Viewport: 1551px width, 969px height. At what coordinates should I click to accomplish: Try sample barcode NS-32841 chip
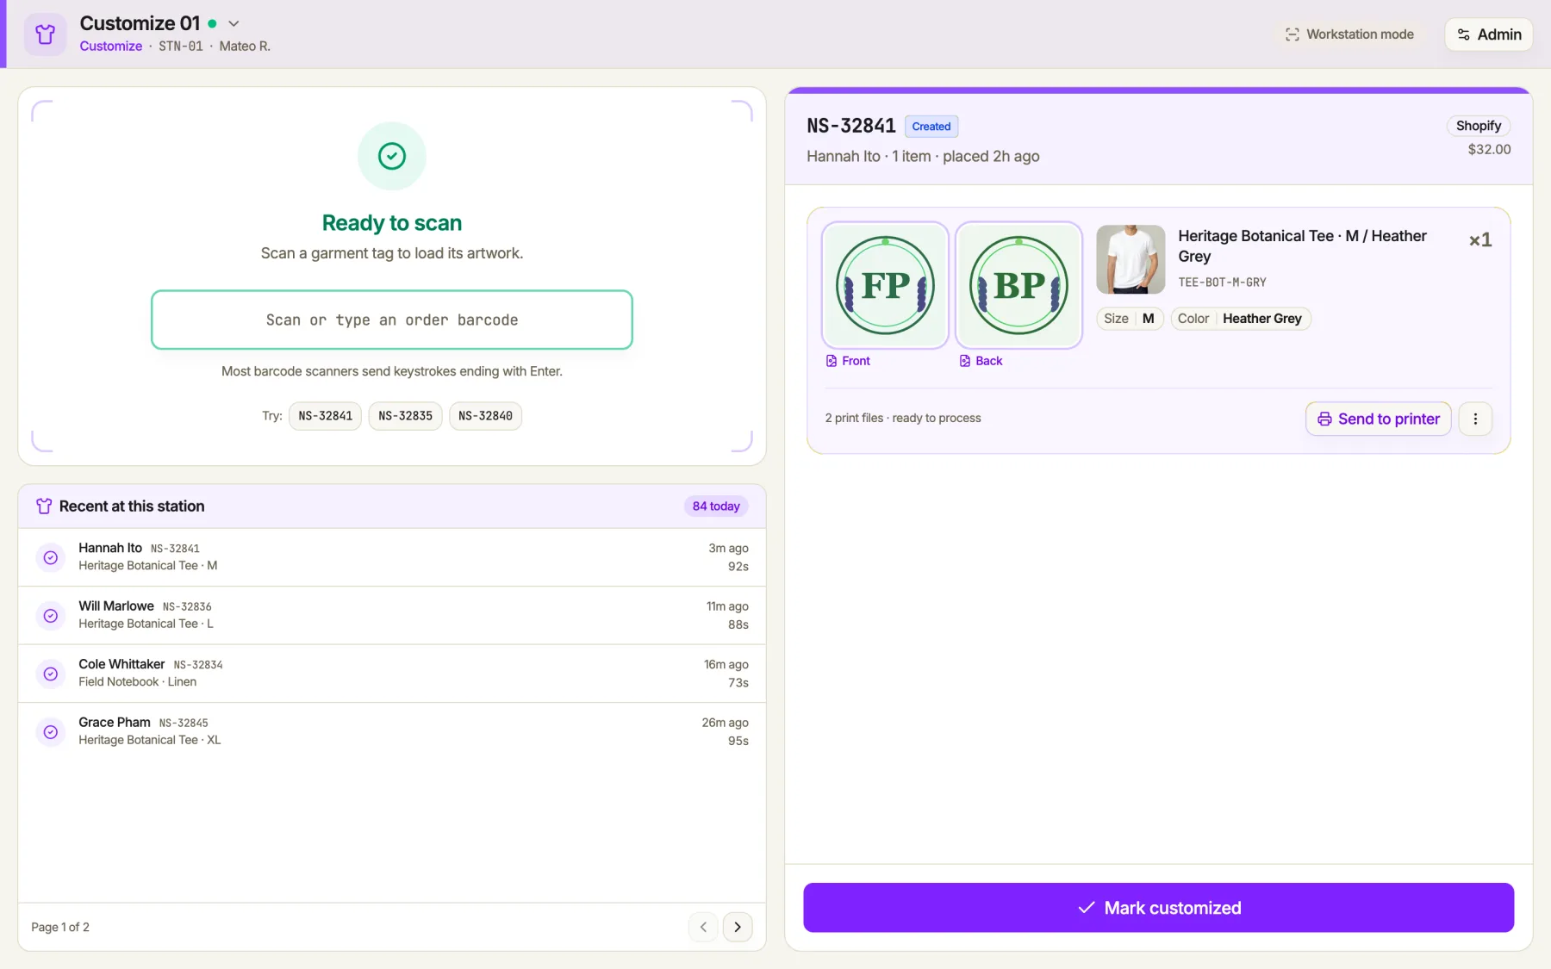[x=325, y=416]
